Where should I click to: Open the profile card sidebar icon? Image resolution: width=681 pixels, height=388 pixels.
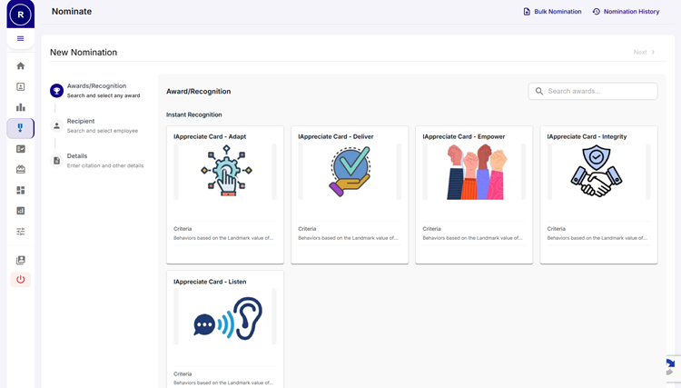click(x=20, y=87)
